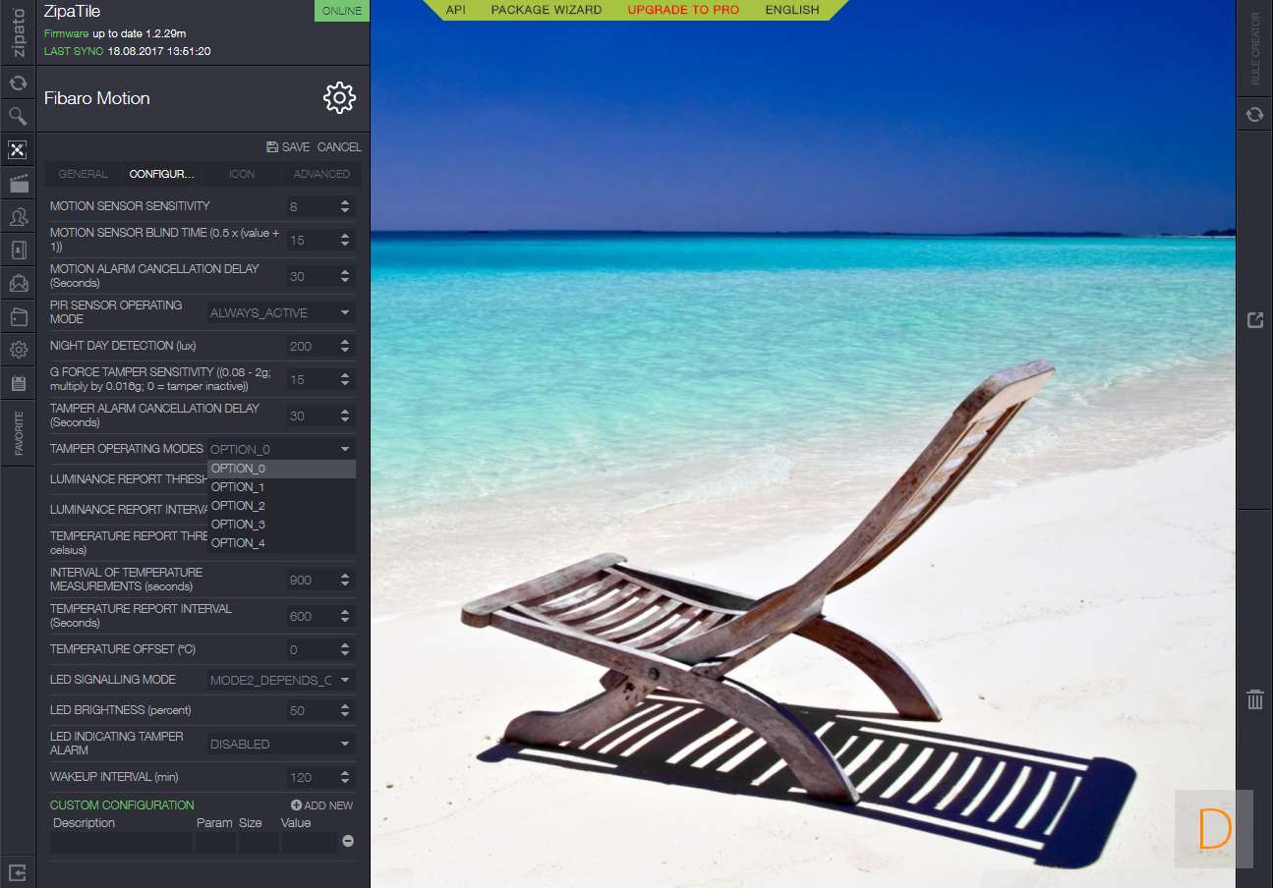Image resolution: width=1273 pixels, height=888 pixels.
Task: Switch to the Advanced tab
Action: [321, 174]
